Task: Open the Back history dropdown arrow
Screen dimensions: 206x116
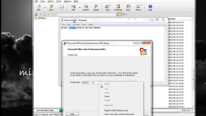Action: pyautogui.click(x=40, y=14)
